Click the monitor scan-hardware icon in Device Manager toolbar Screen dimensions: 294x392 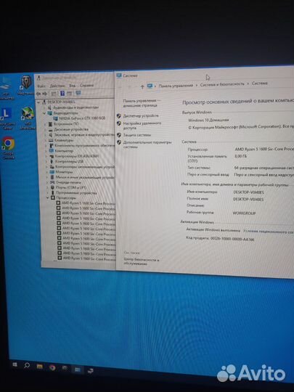78,93
